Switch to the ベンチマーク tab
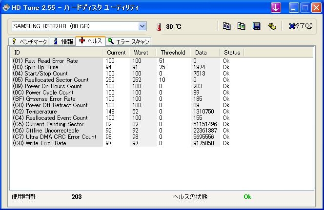 tap(29, 41)
